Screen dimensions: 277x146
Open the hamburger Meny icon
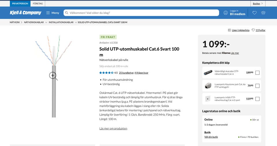(x=48, y=13)
